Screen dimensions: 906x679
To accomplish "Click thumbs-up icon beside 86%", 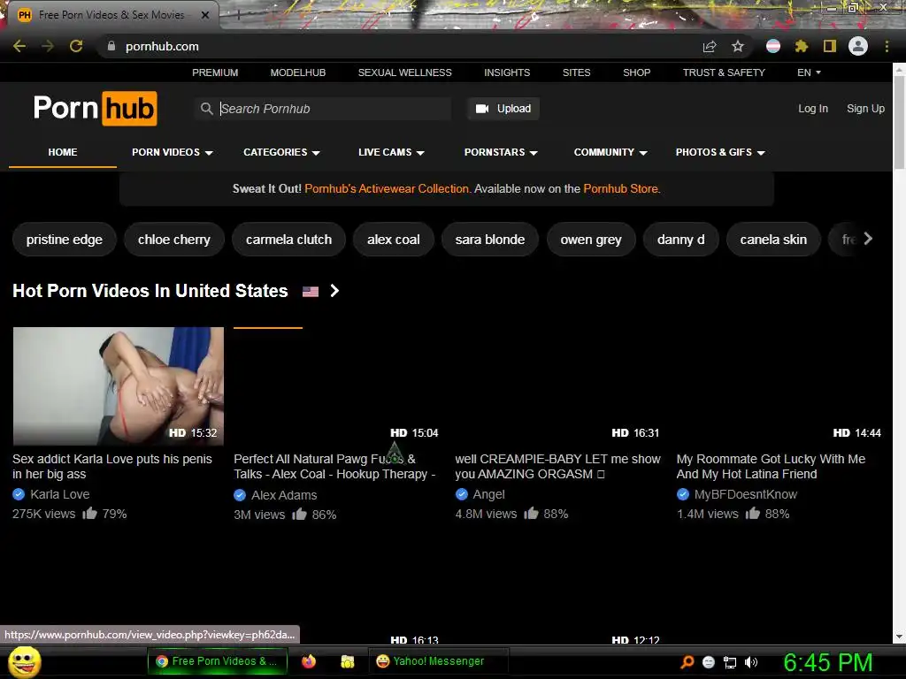I will (299, 514).
